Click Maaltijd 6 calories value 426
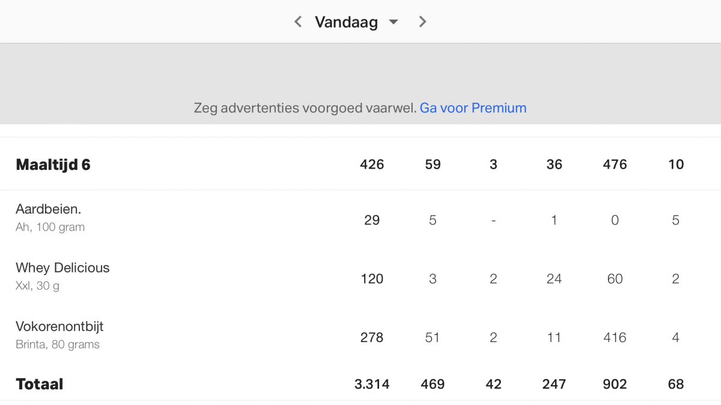Image resolution: width=721 pixels, height=405 pixels. point(372,164)
